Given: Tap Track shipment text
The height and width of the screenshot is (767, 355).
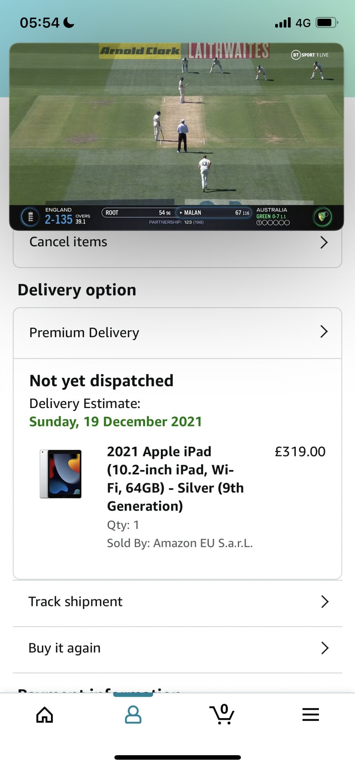Looking at the screenshot, I should point(76,602).
